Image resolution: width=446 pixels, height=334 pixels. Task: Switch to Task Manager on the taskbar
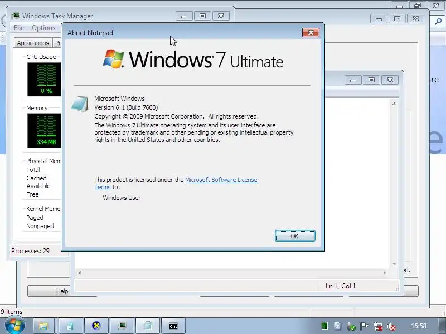[x=122, y=326]
